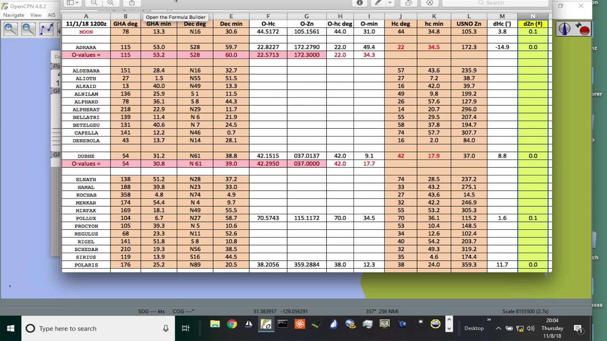Click the OpenCPN compass icon
The width and height of the screenshot is (607, 341).
(x=564, y=29)
